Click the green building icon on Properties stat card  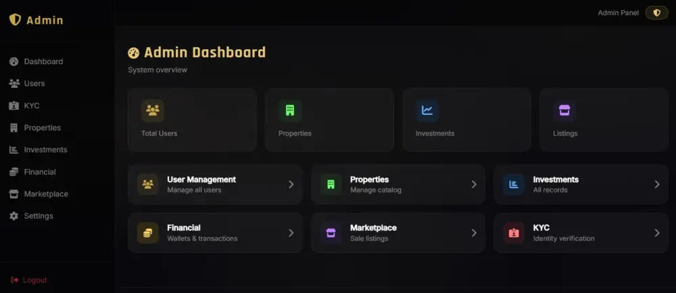(290, 111)
